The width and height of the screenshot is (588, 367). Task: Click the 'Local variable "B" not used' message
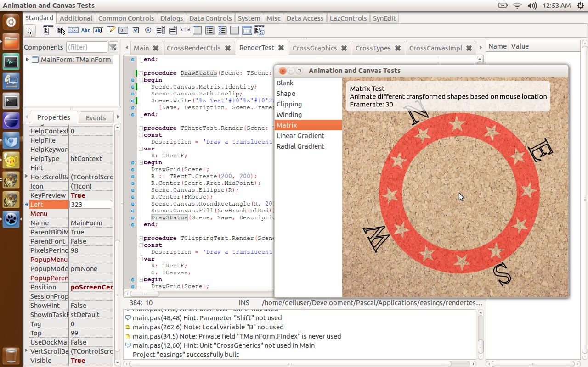(208, 327)
